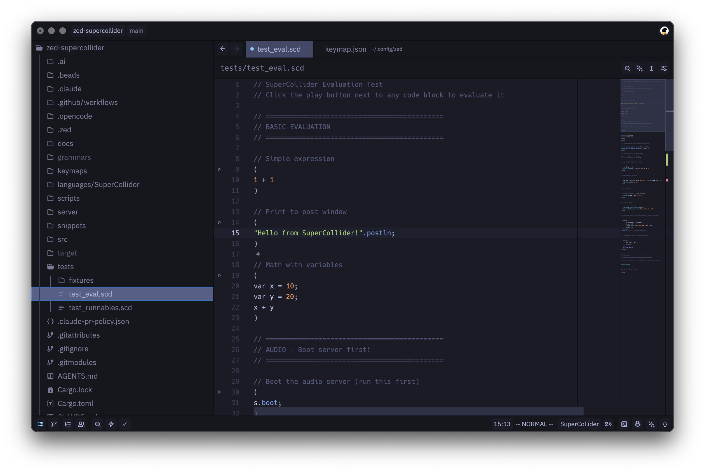Toggle editor controls settings sliders icon
The width and height of the screenshot is (705, 473).
664,68
